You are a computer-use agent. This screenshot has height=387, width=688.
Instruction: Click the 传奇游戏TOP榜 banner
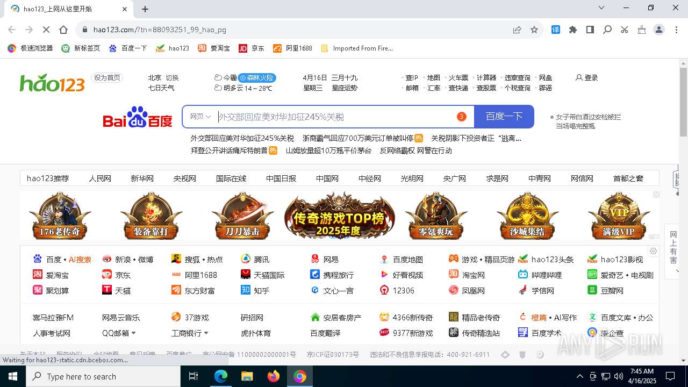pos(339,216)
